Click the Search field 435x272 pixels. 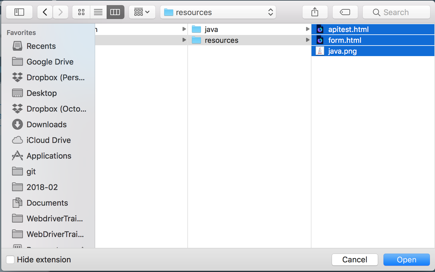396,12
